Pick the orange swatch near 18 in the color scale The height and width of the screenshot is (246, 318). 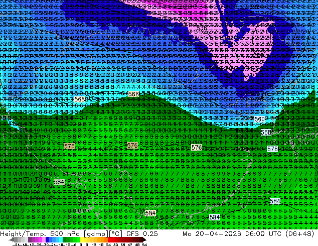[103, 239]
